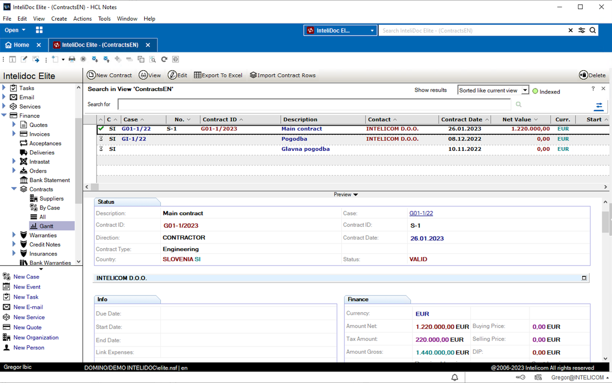Image resolution: width=612 pixels, height=383 pixels.
Task: Expand the Quotes tree node
Action: point(14,125)
